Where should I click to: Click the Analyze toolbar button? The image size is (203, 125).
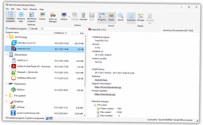pyautogui.click(x=64, y=17)
